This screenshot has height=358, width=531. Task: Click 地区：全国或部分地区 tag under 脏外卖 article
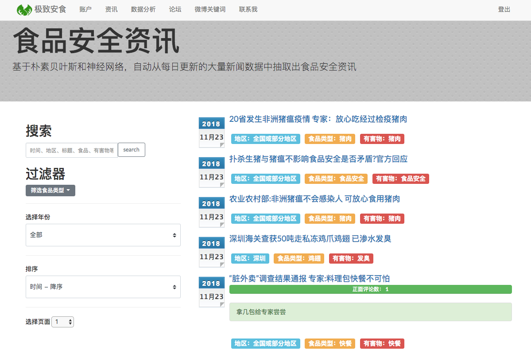(x=266, y=343)
